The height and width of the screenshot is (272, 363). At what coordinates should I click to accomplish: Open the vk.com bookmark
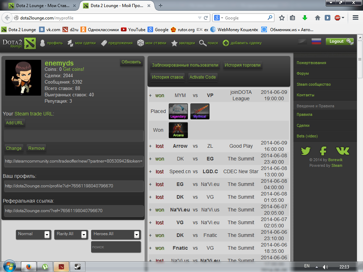(50, 30)
